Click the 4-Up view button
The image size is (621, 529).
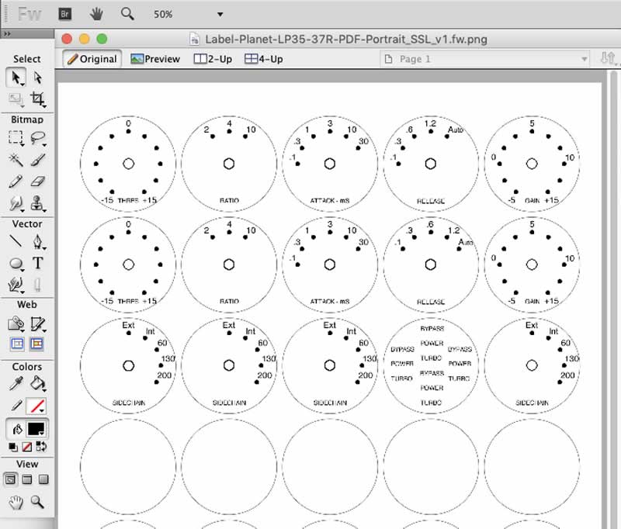(264, 59)
